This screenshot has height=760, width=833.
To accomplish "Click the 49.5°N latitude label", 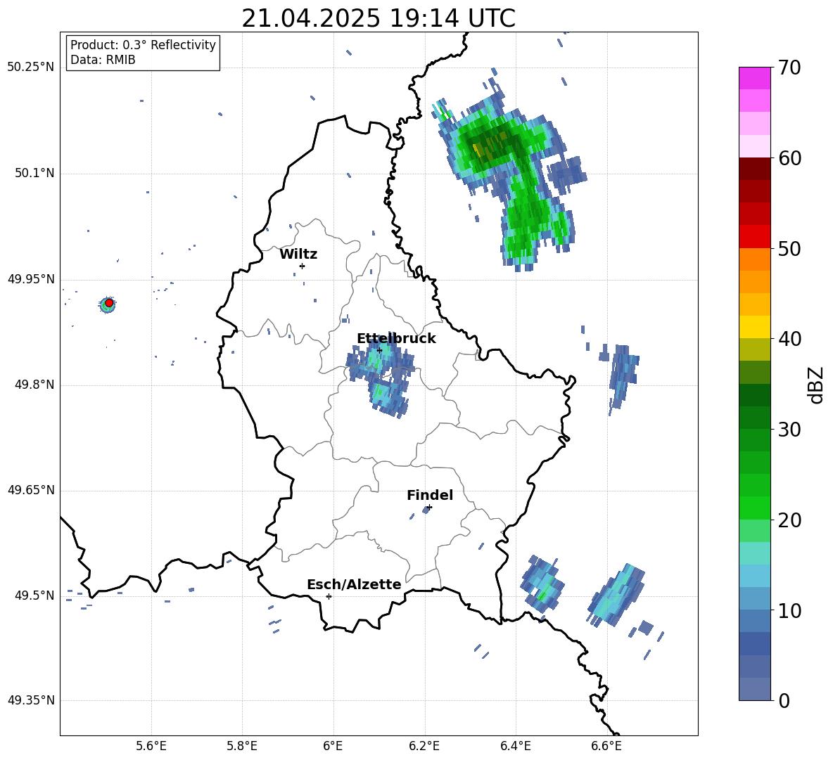I will pos(34,595).
